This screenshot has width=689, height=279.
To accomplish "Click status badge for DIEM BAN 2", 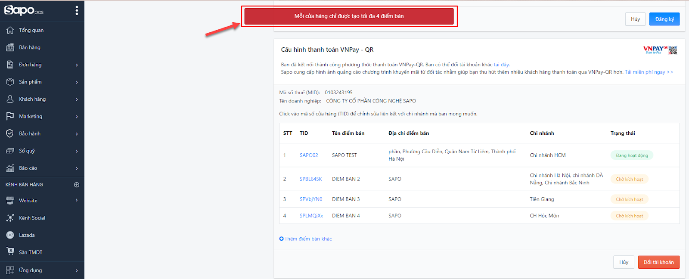I will [629, 179].
